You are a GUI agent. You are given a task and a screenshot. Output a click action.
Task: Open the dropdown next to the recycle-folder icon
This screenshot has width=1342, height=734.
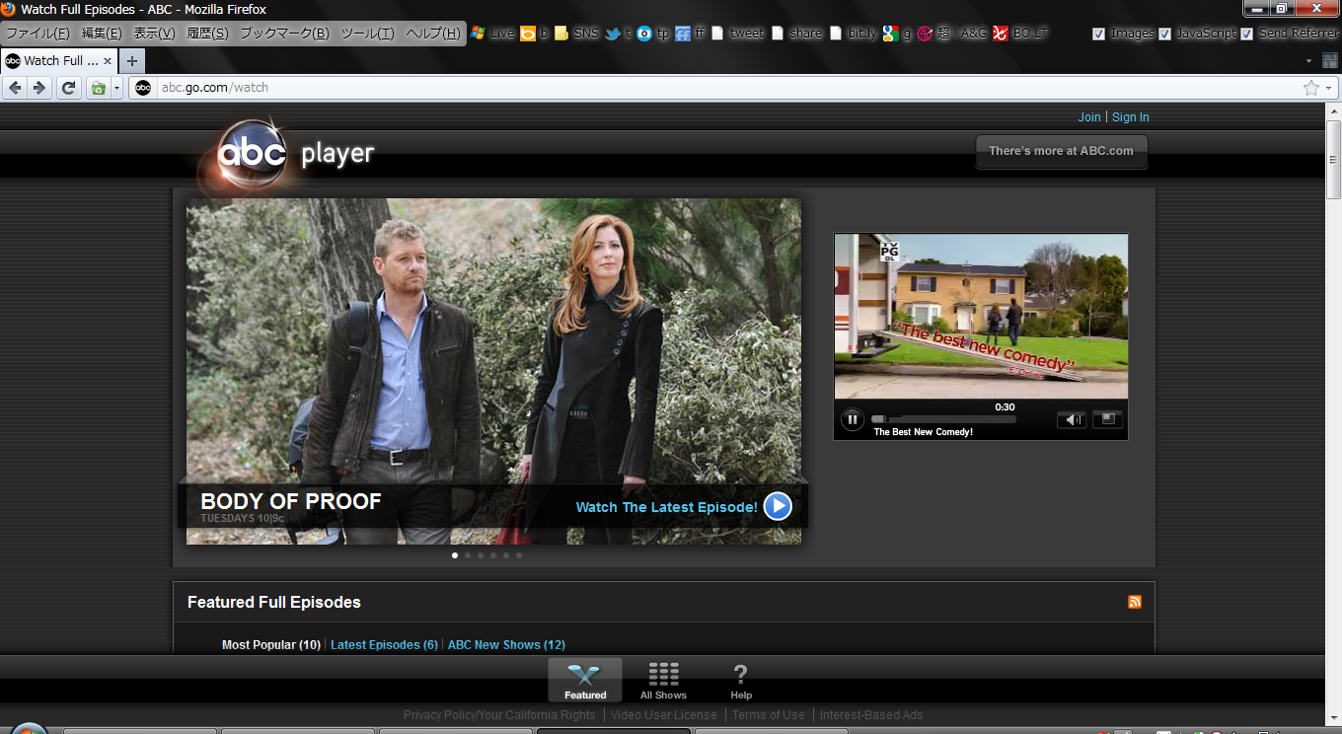coord(116,88)
